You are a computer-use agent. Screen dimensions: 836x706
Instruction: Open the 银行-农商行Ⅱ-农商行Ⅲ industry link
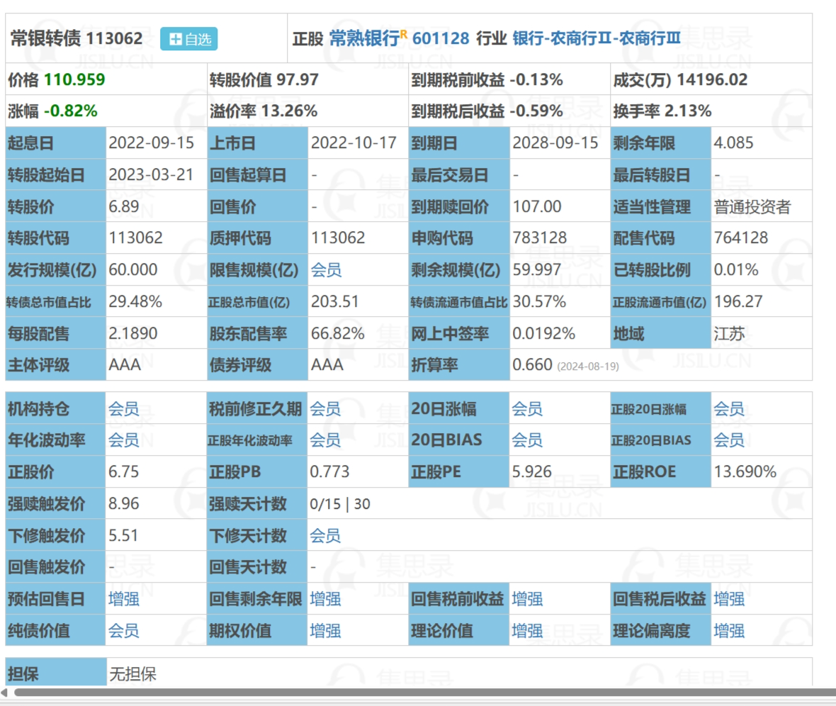596,38
